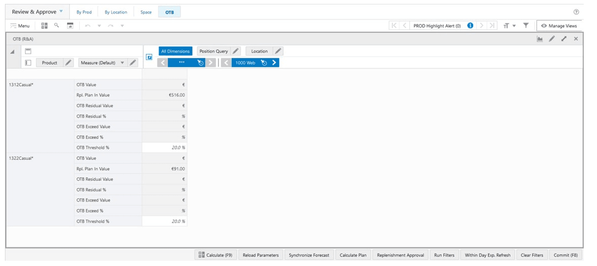Select All Dimensions button
The height and width of the screenshot is (266, 597).
coord(175,51)
